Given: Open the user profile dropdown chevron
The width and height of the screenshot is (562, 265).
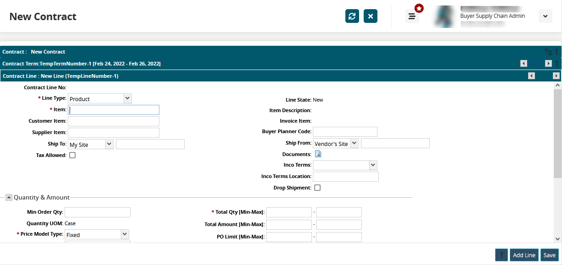Looking at the screenshot, I should click(x=545, y=16).
